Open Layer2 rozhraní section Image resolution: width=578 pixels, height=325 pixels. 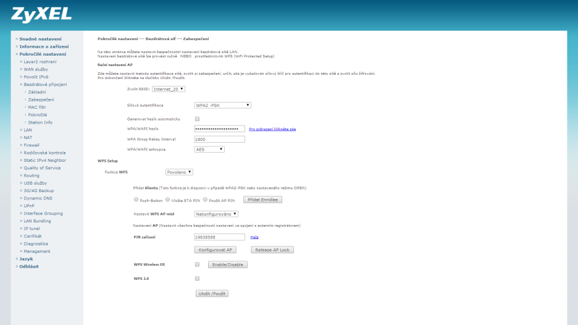(40, 62)
